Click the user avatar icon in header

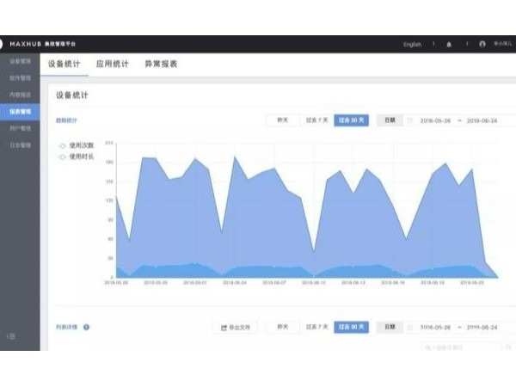coord(482,44)
